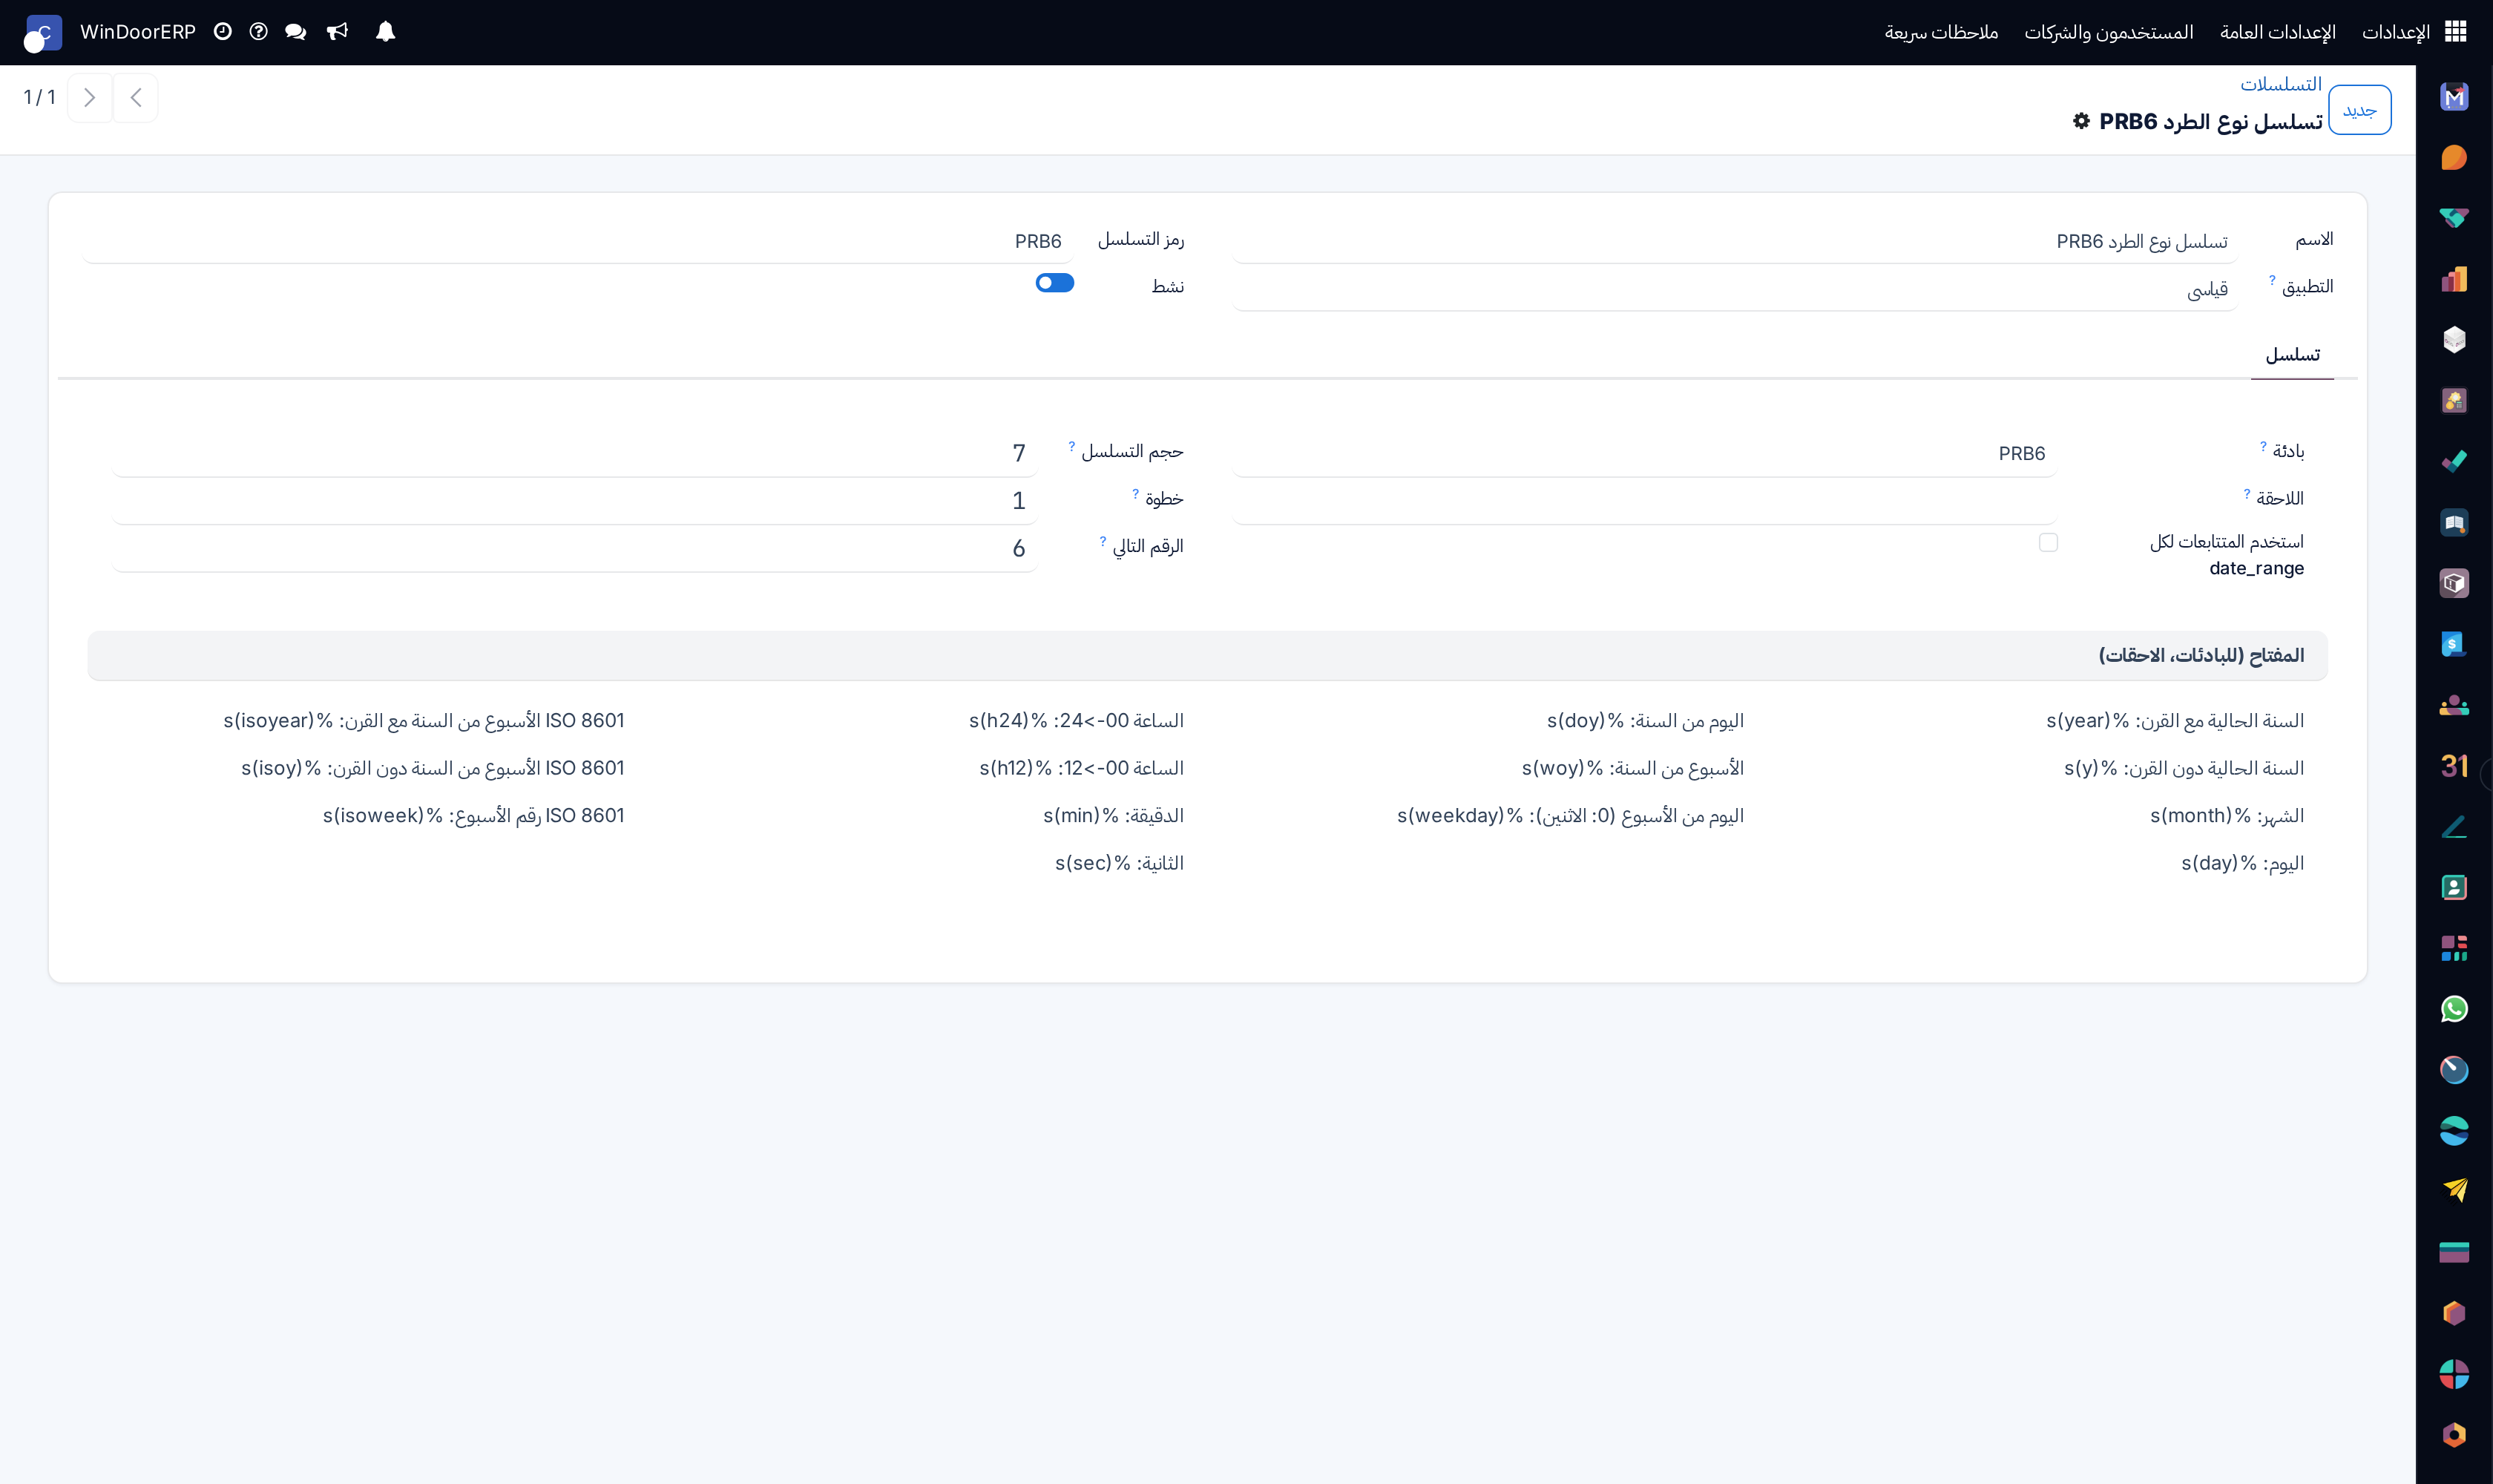
Task: Open the المستخدمون والشركات menu
Action: coord(2108,32)
